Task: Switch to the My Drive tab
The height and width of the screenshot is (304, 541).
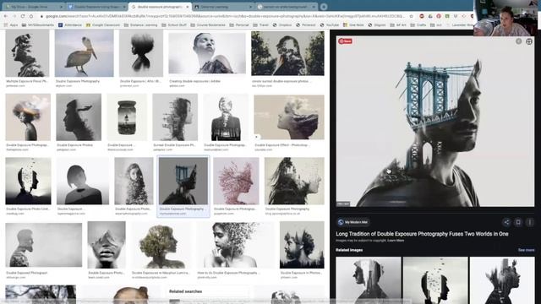Action: click(x=33, y=7)
